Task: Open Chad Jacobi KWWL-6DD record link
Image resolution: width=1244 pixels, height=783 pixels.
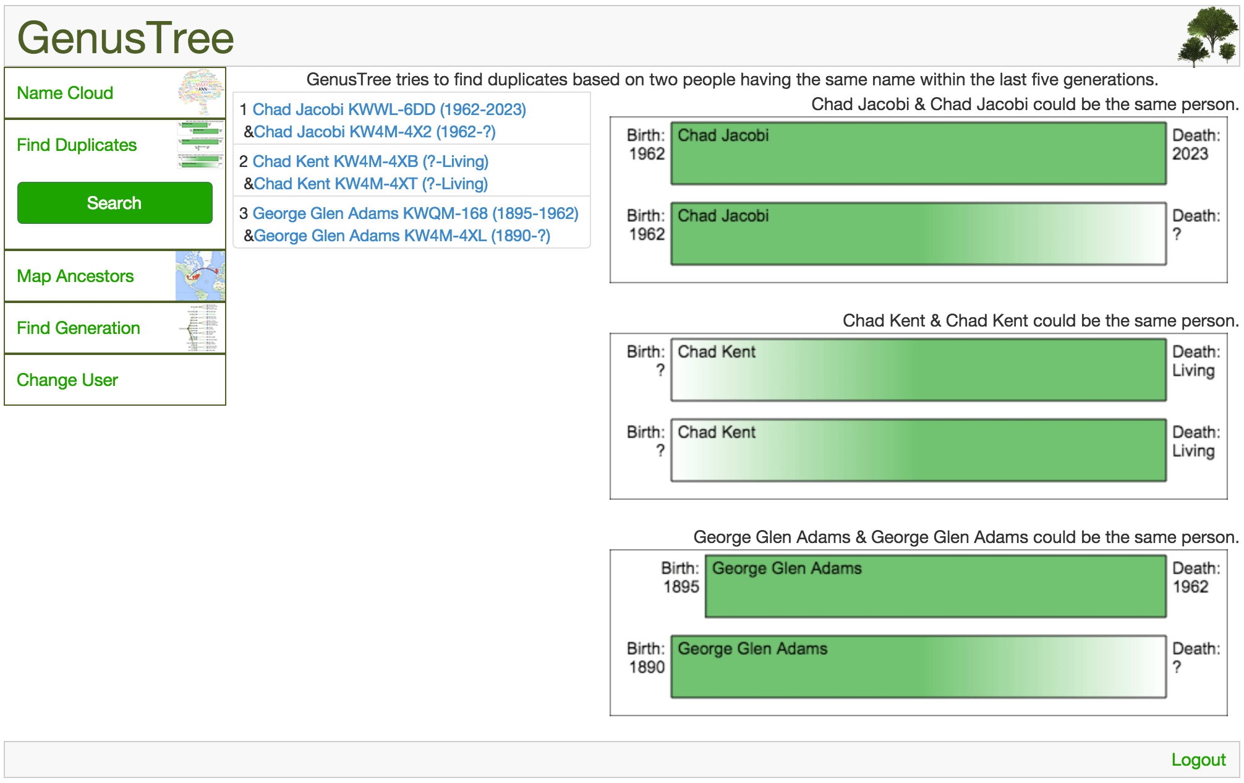Action: pos(389,109)
